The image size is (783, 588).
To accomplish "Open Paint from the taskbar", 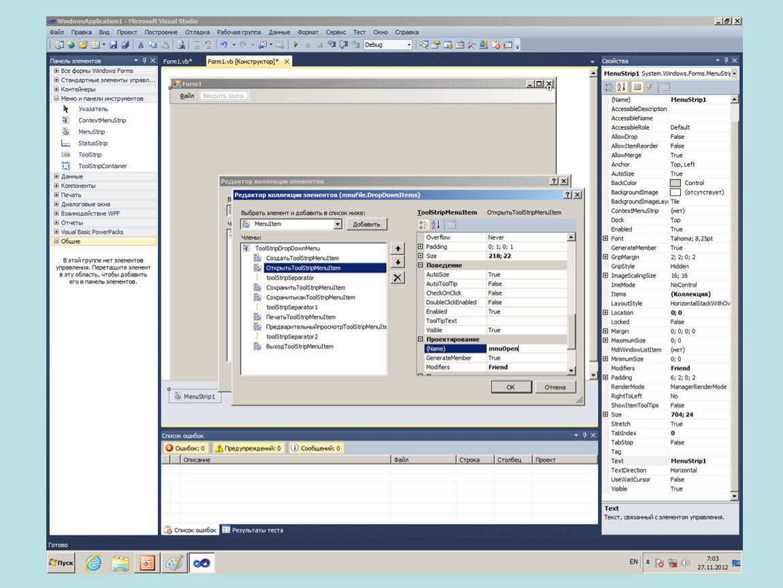I will (174, 563).
